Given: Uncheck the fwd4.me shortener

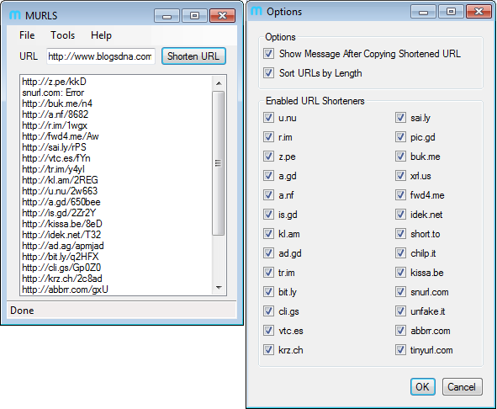Looking at the screenshot, I should tap(400, 195).
